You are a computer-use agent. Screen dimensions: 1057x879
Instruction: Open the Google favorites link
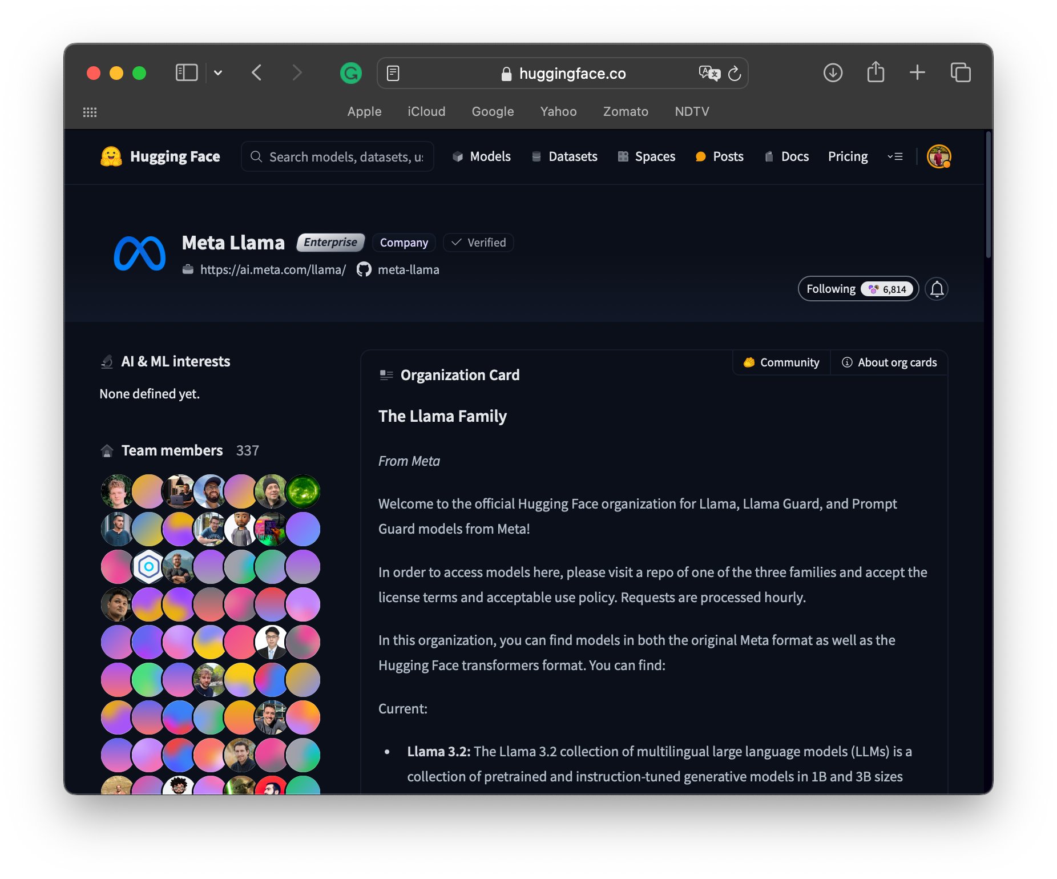click(493, 111)
